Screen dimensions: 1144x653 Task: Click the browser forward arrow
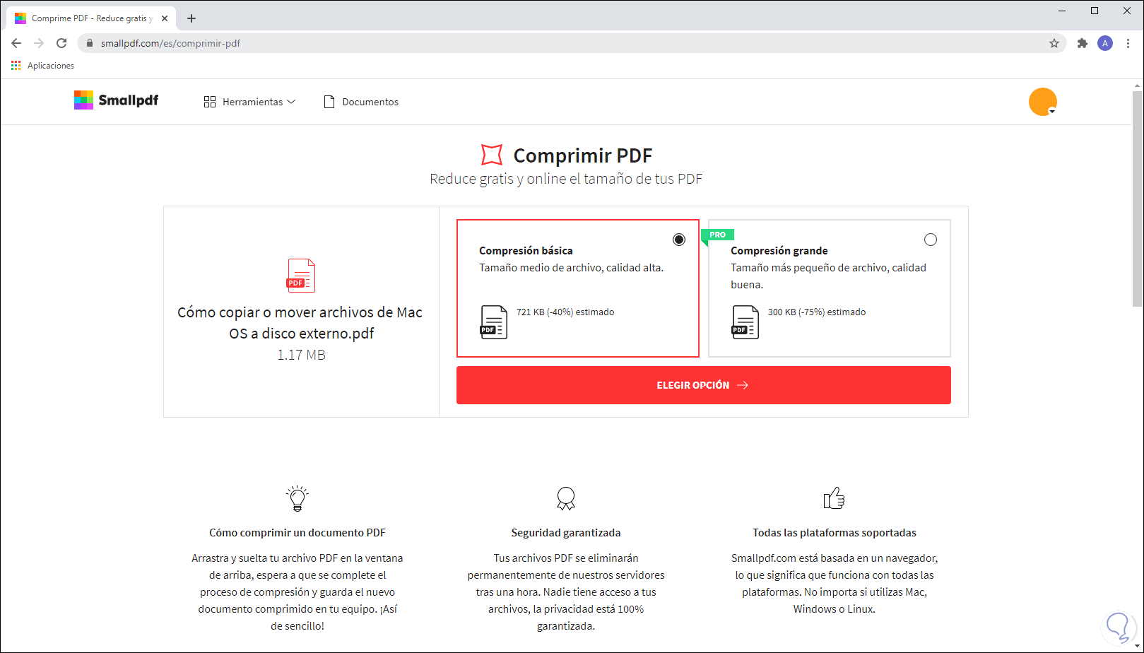tap(39, 43)
